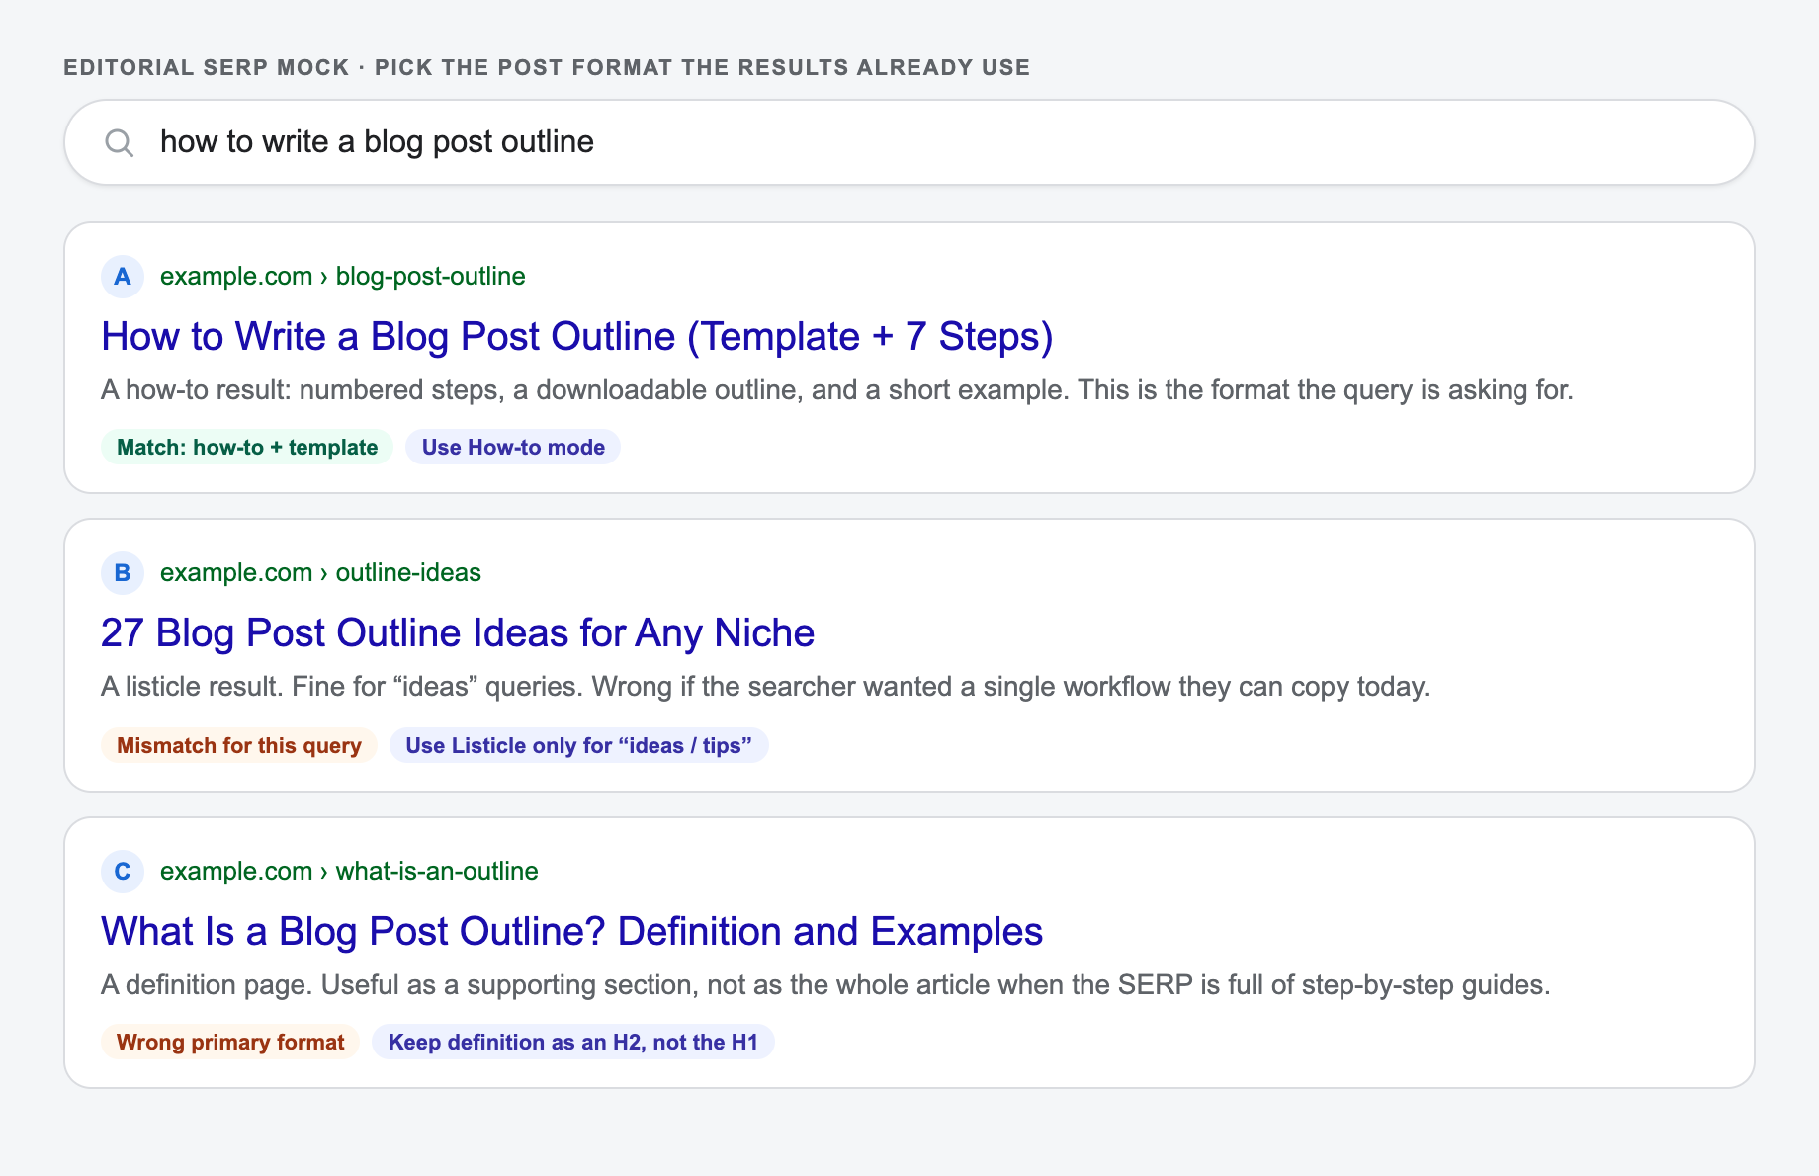Select the 'Use How-to mode' tag
The width and height of the screenshot is (1819, 1176).
(x=513, y=447)
